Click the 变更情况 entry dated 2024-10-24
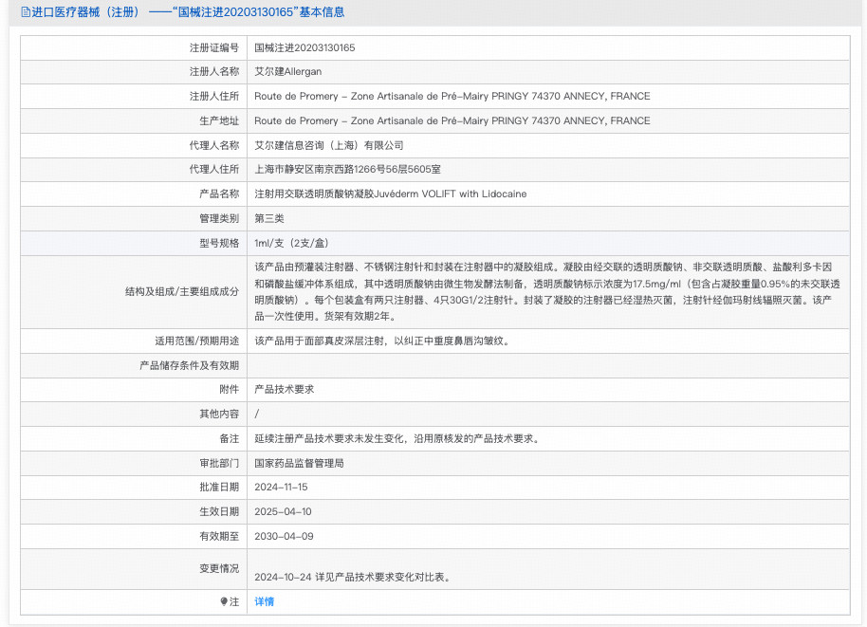Screen dimensions: 867x627 352,577
